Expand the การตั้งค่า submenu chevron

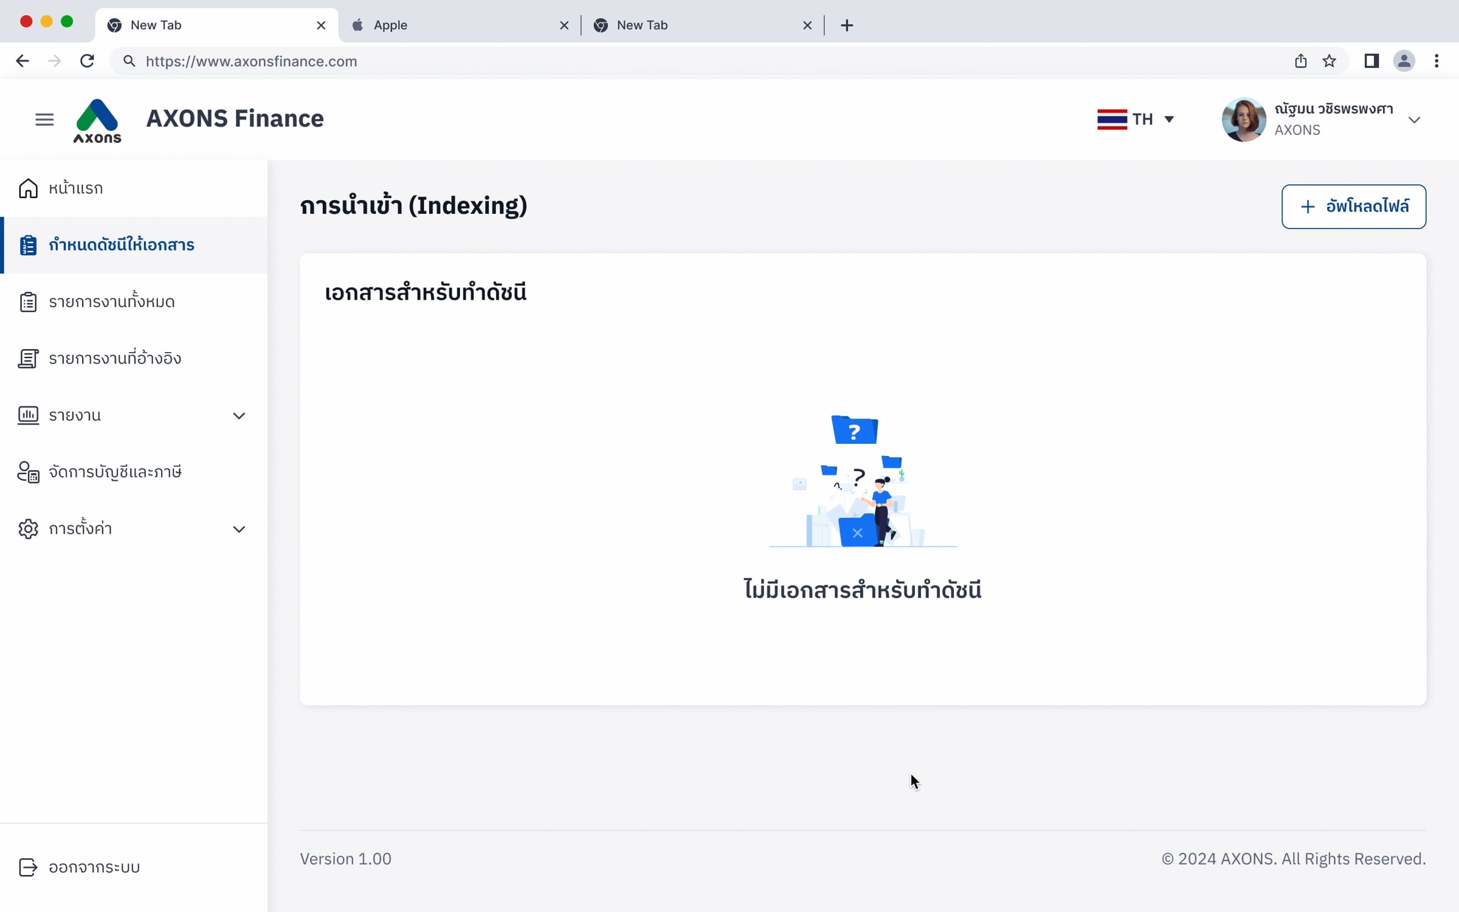pos(239,529)
